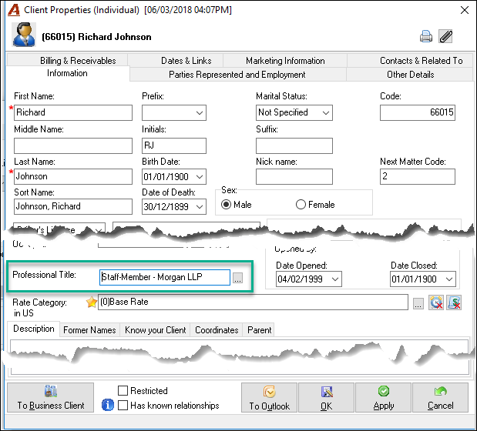Select the Description sub-tab
Image resolution: width=477 pixels, height=431 pixels.
click(34, 329)
